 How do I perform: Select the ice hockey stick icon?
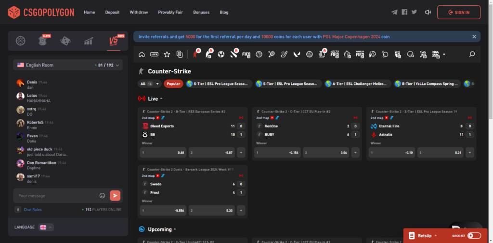284,54
